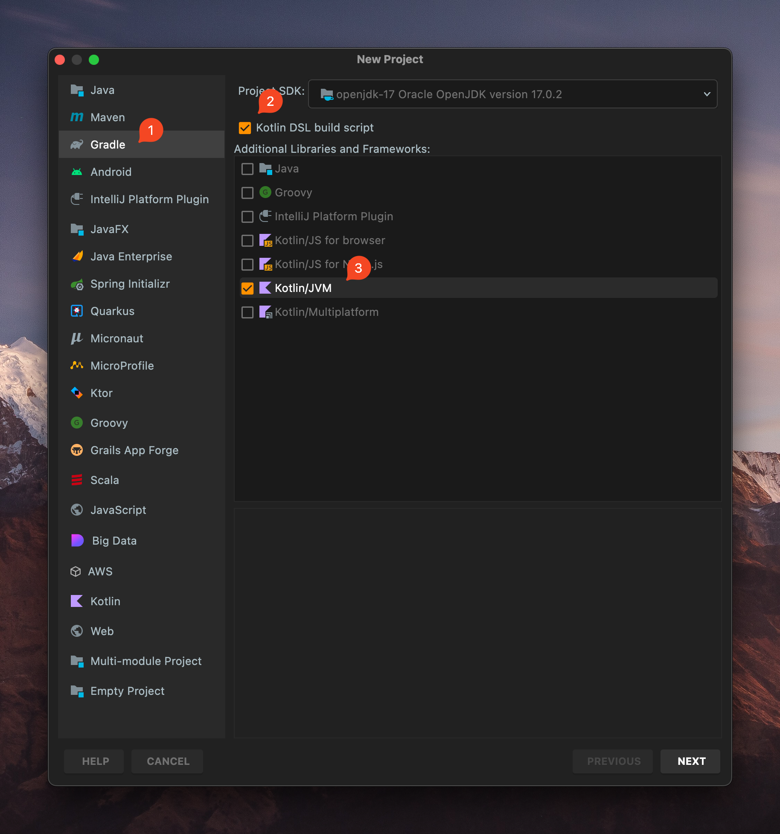Click the 'JavaScript' label in sidebar
This screenshot has width=780, height=834.
click(x=118, y=510)
